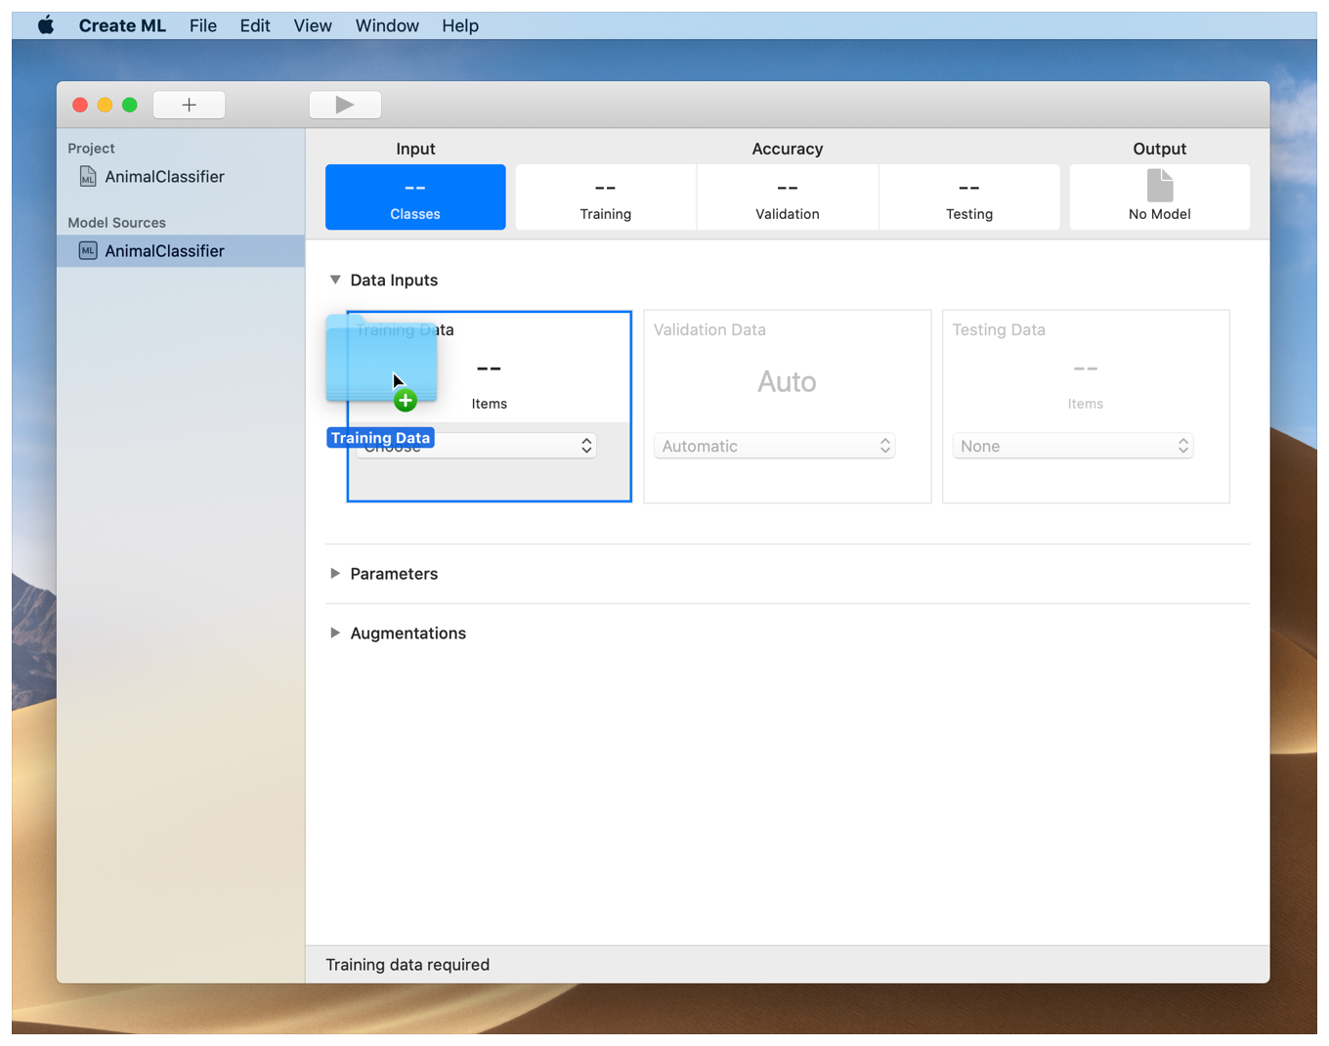
Task: Click the 'Training data required' status text
Action: (x=407, y=965)
